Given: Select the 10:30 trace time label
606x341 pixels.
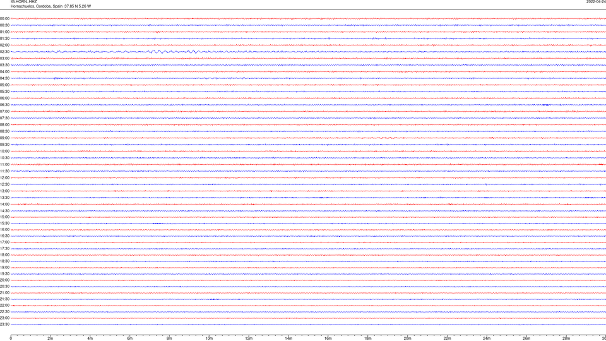Looking at the screenshot, I should (4, 158).
